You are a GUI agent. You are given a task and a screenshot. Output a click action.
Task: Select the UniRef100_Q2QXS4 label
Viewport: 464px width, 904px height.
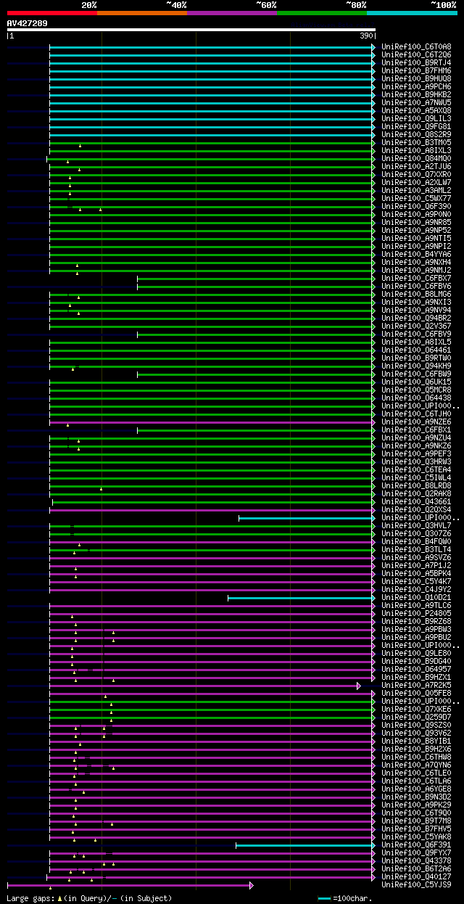pyautogui.click(x=416, y=509)
